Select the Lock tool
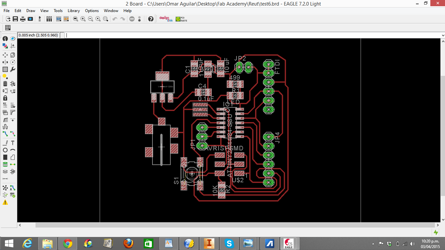Image resolution: width=445 pixels, height=250 pixels. point(5,98)
